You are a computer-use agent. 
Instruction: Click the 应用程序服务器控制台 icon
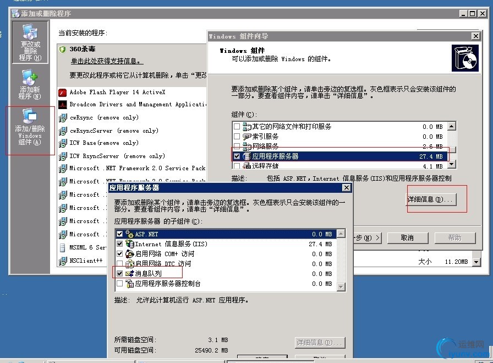click(129, 284)
